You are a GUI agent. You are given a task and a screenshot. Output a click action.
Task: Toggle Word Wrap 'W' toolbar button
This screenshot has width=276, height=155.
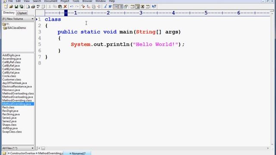click(x=110, y=7)
